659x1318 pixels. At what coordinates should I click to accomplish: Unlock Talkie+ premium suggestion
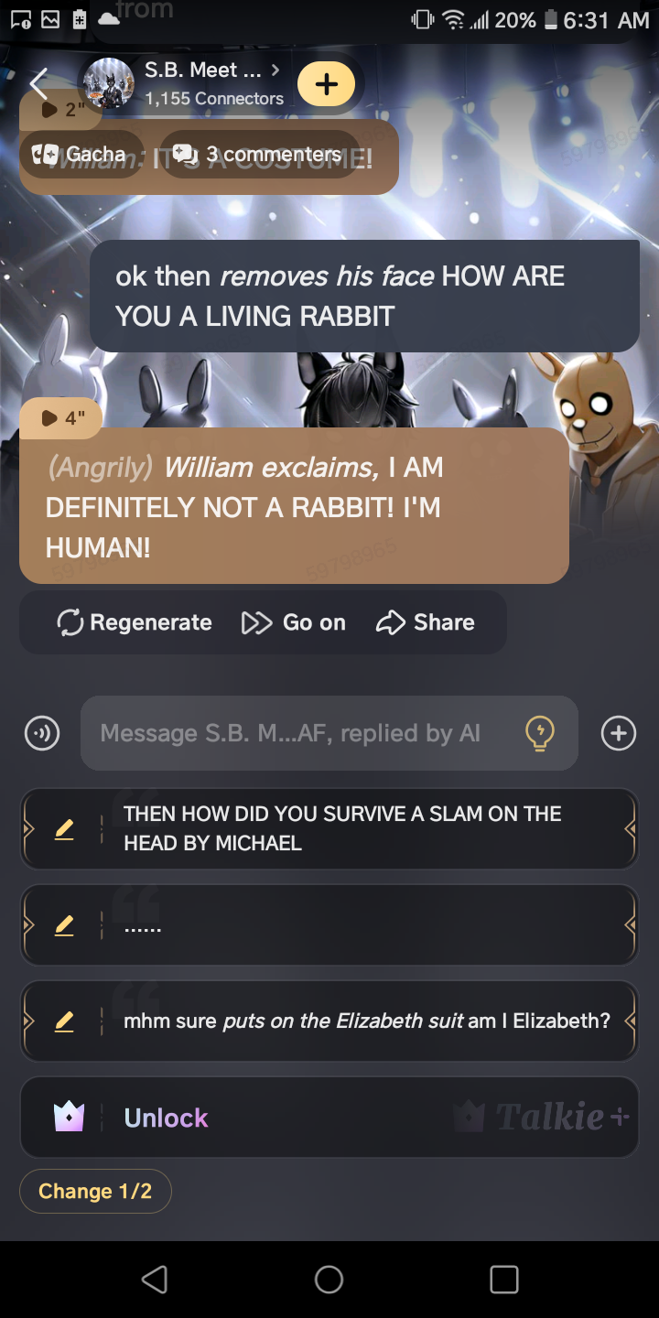329,1118
